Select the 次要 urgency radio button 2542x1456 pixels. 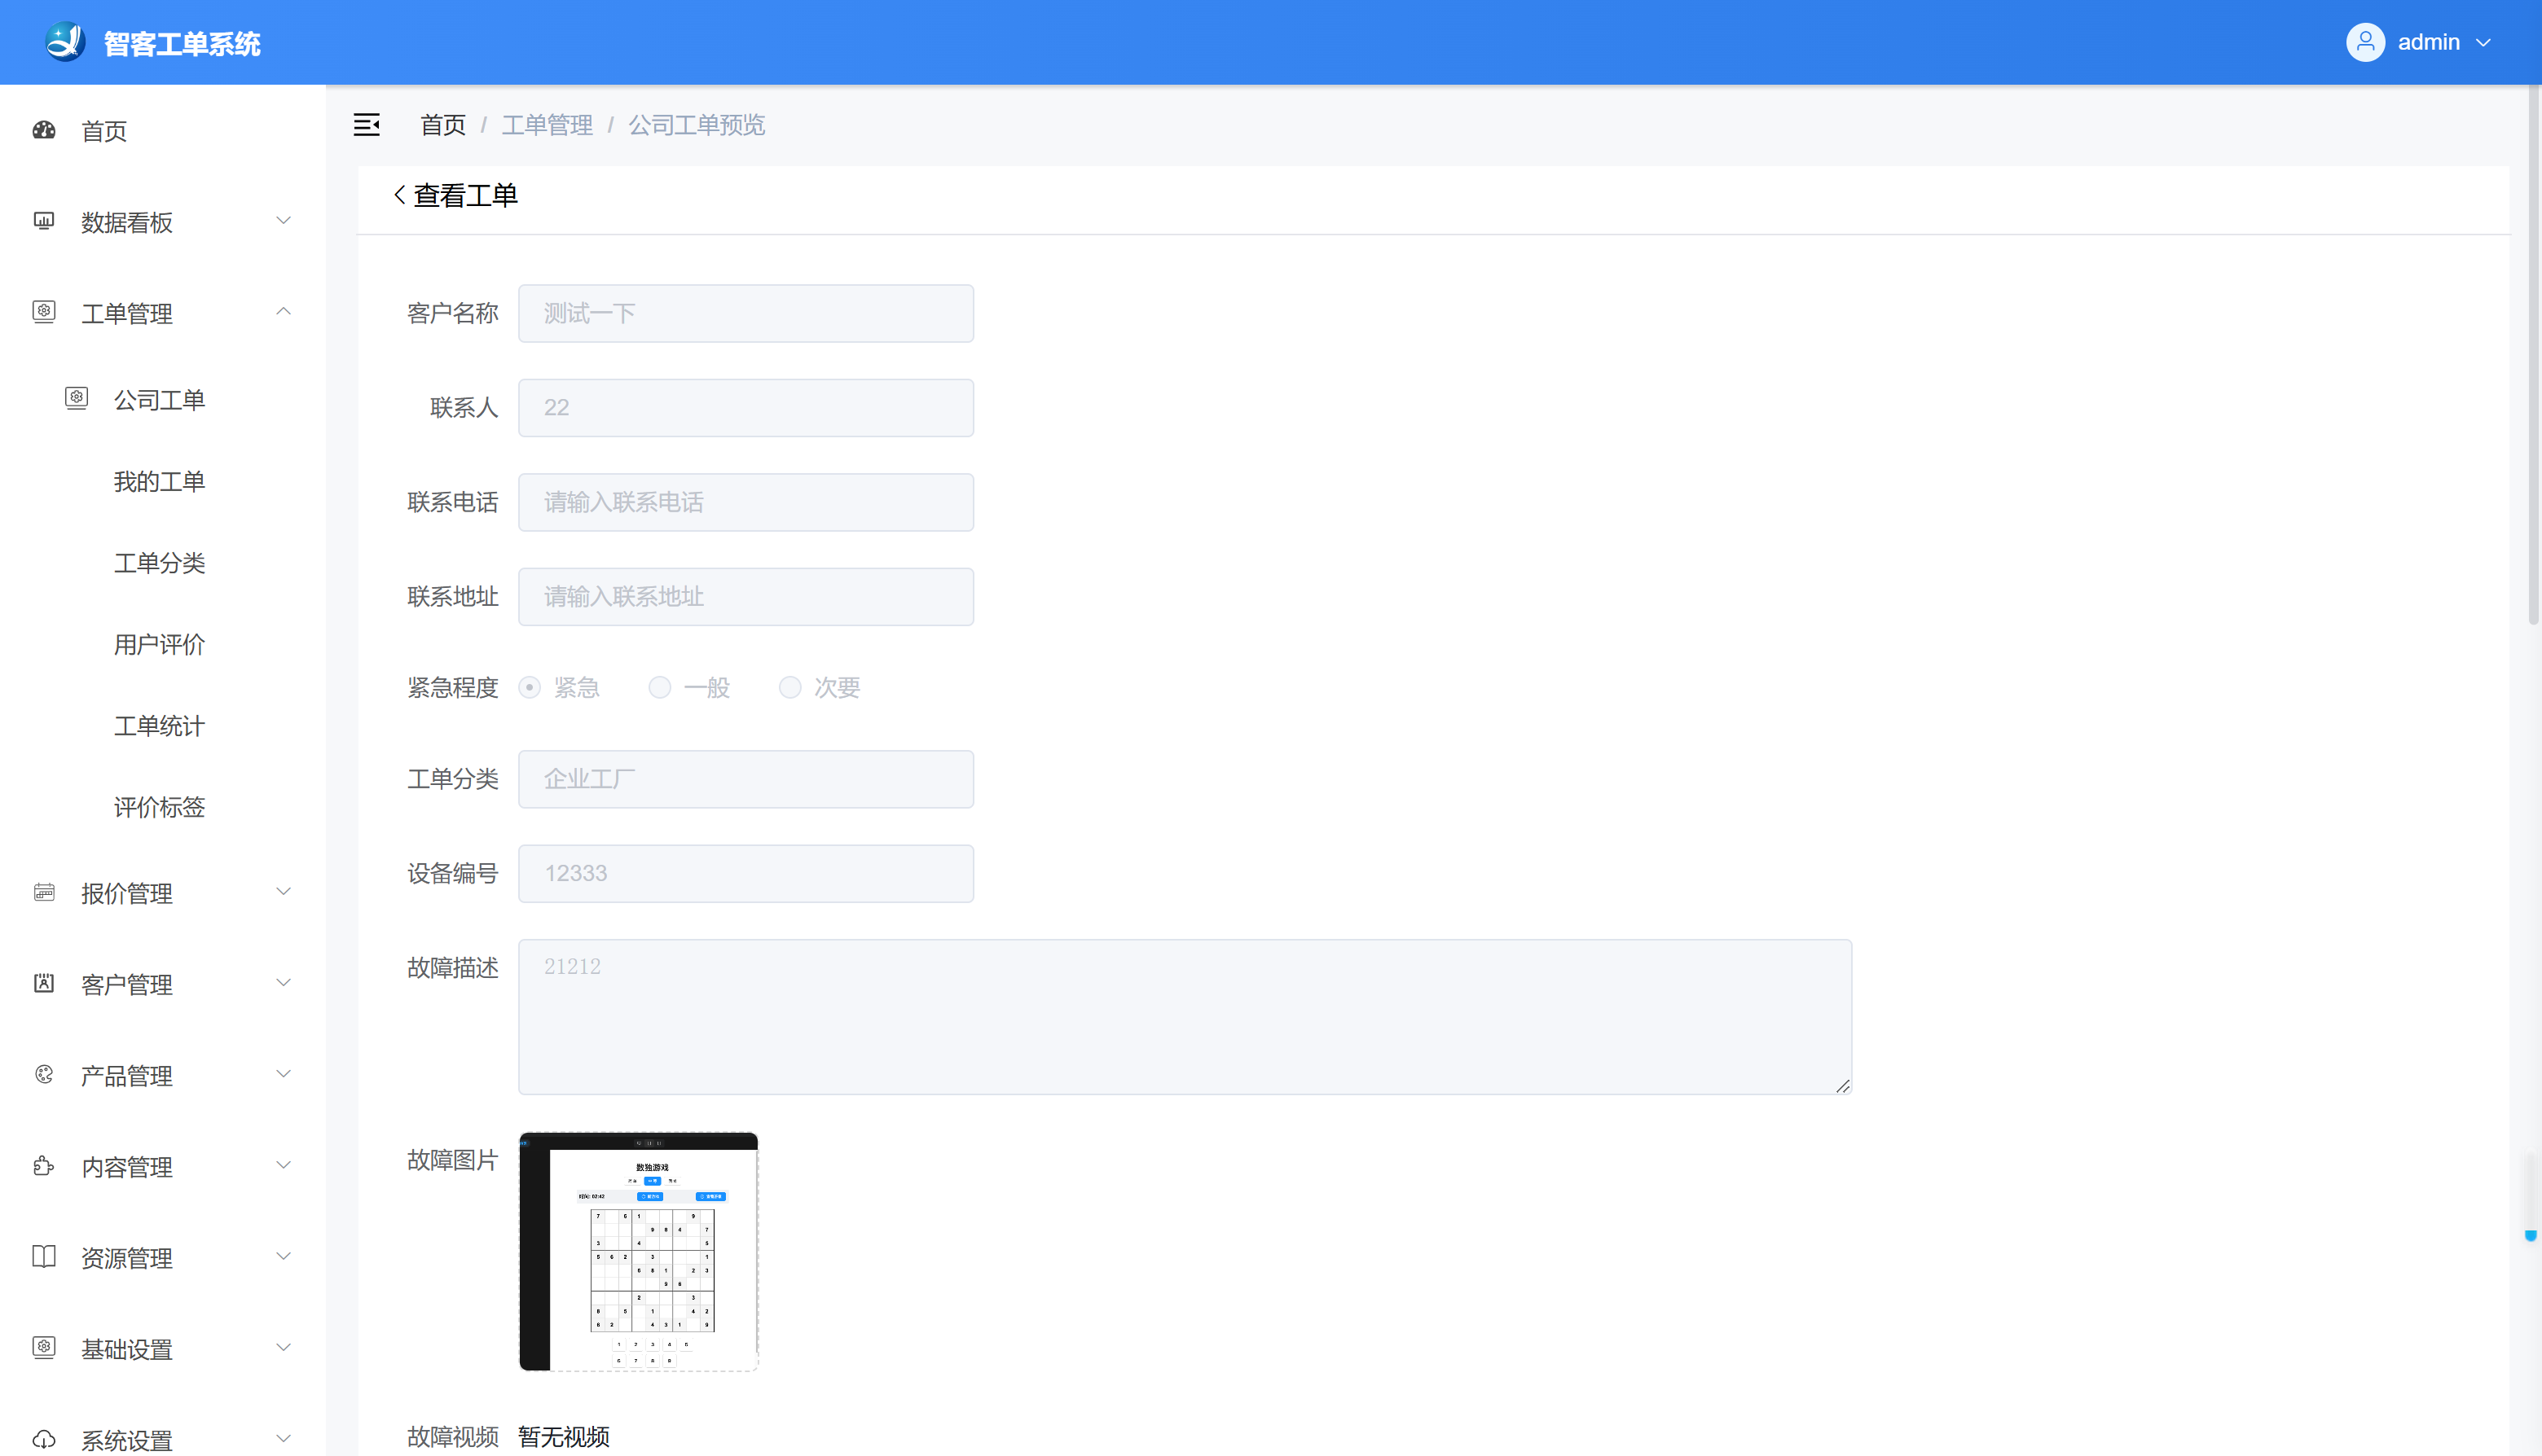point(789,687)
